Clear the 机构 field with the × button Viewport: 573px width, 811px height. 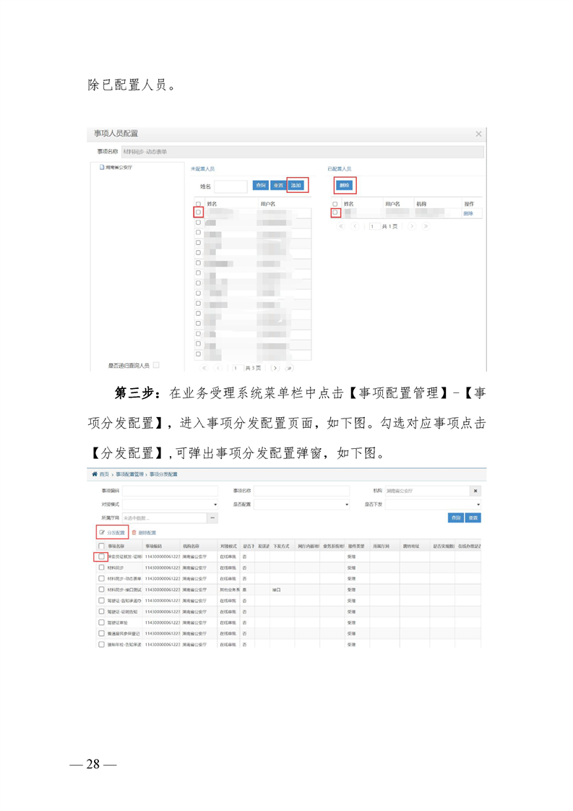coord(475,491)
